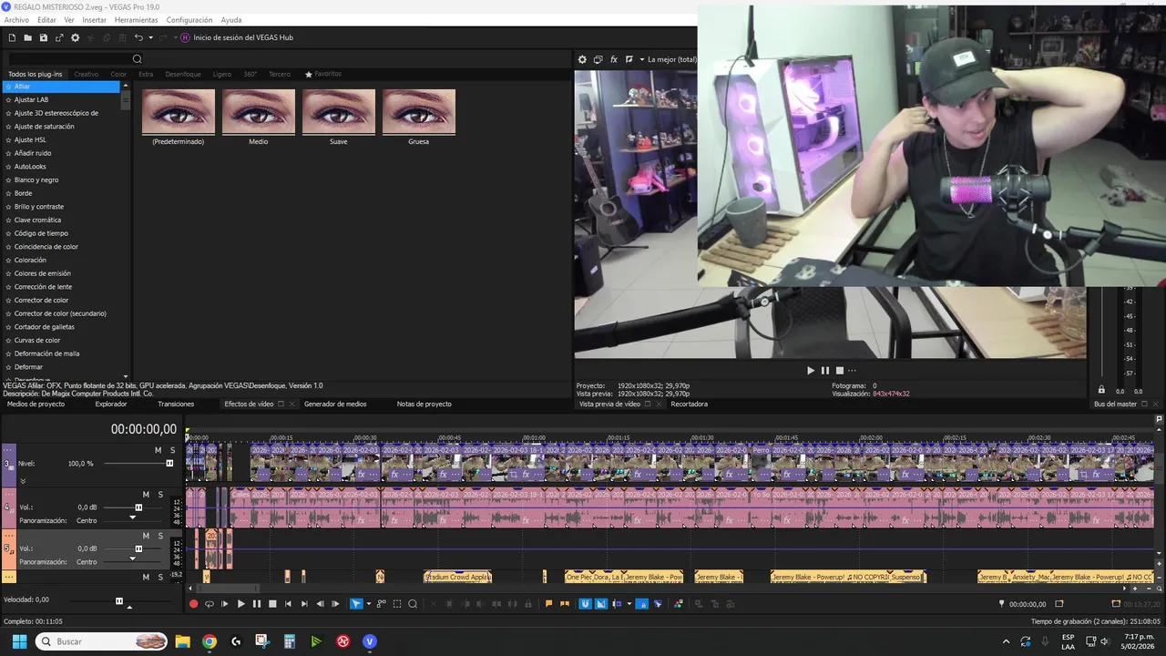
Task: Switch to the Generador de medios tab
Action: 335,404
